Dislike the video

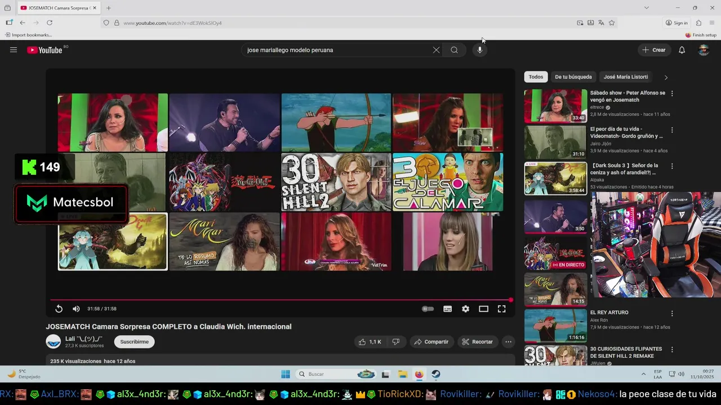click(396, 341)
